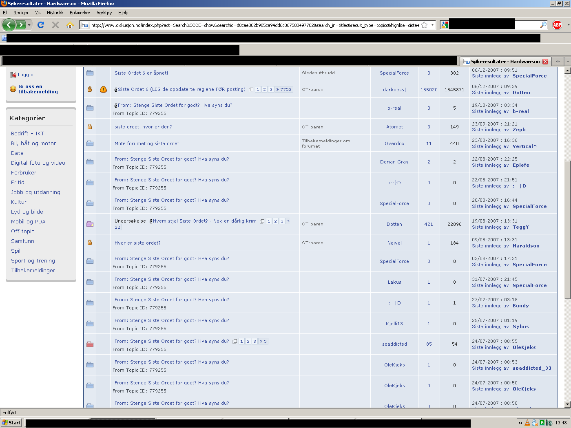This screenshot has height=428, width=571.
Task: Click the system clock 13:48
Action: 561,423
